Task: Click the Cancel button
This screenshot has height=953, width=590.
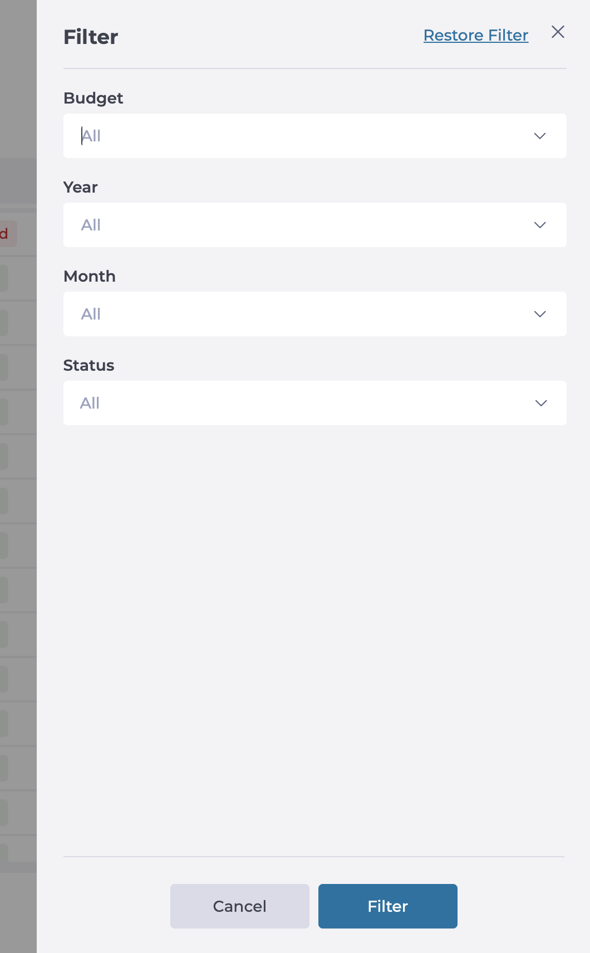Action: click(x=240, y=906)
